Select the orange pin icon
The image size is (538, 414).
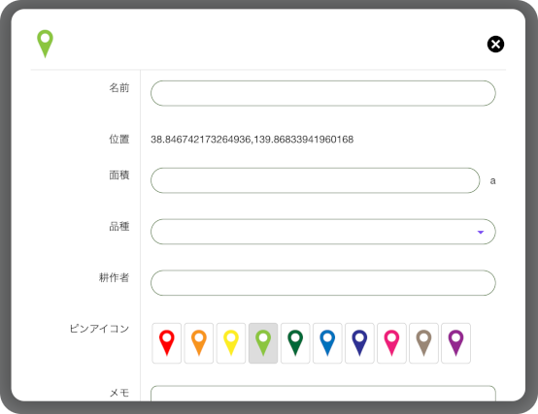click(199, 343)
